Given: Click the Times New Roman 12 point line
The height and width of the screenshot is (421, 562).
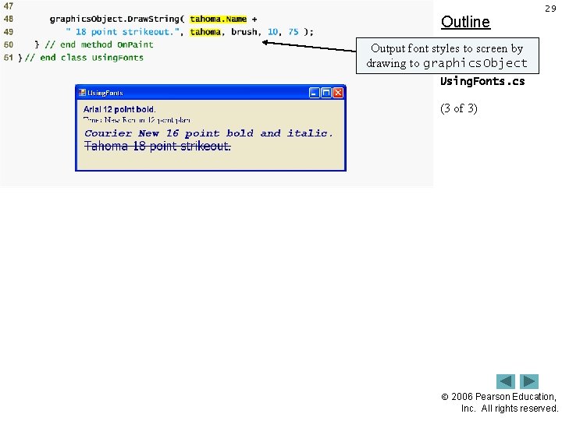Looking at the screenshot, I should (x=137, y=120).
